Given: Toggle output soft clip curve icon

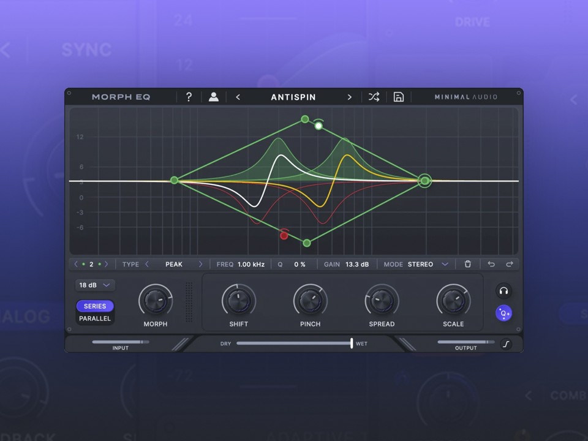Looking at the screenshot, I should 506,344.
